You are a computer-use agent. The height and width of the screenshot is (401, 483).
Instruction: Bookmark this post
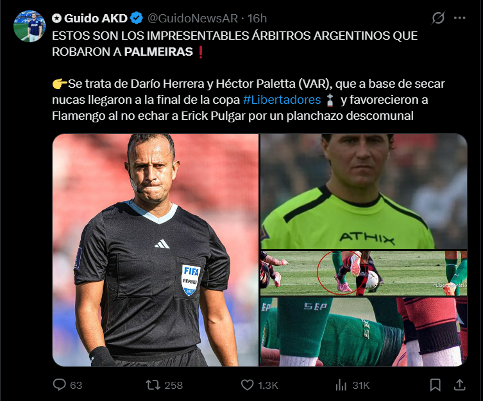[436, 385]
